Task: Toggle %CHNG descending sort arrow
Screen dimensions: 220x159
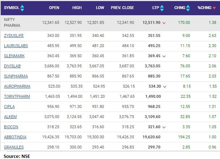Action: (214, 8)
